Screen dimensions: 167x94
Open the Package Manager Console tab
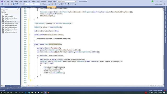tap(16, 88)
